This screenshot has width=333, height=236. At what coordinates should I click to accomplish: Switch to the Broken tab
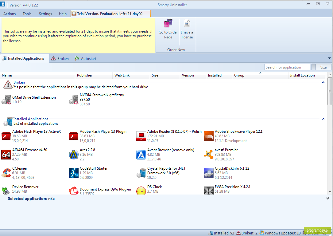pyautogui.click(x=60, y=58)
